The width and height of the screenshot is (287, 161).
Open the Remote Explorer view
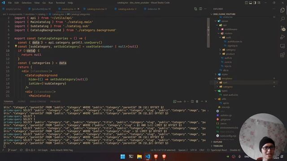click(x=283, y=46)
